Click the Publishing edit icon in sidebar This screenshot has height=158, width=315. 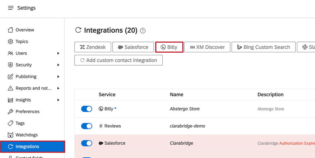(10, 76)
